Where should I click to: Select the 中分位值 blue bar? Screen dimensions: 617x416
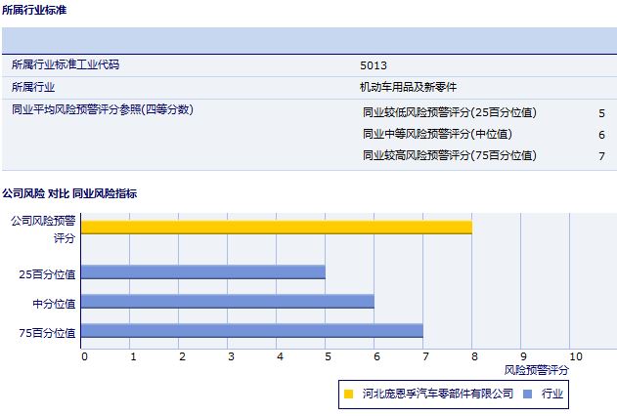tap(228, 302)
